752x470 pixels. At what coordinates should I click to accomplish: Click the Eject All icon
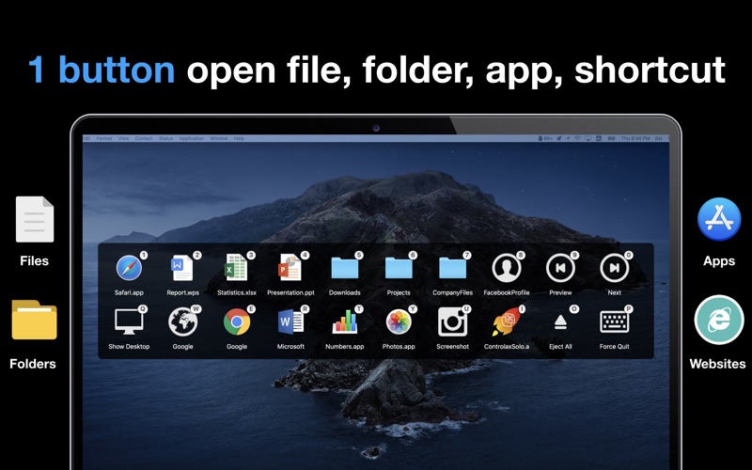[560, 322]
